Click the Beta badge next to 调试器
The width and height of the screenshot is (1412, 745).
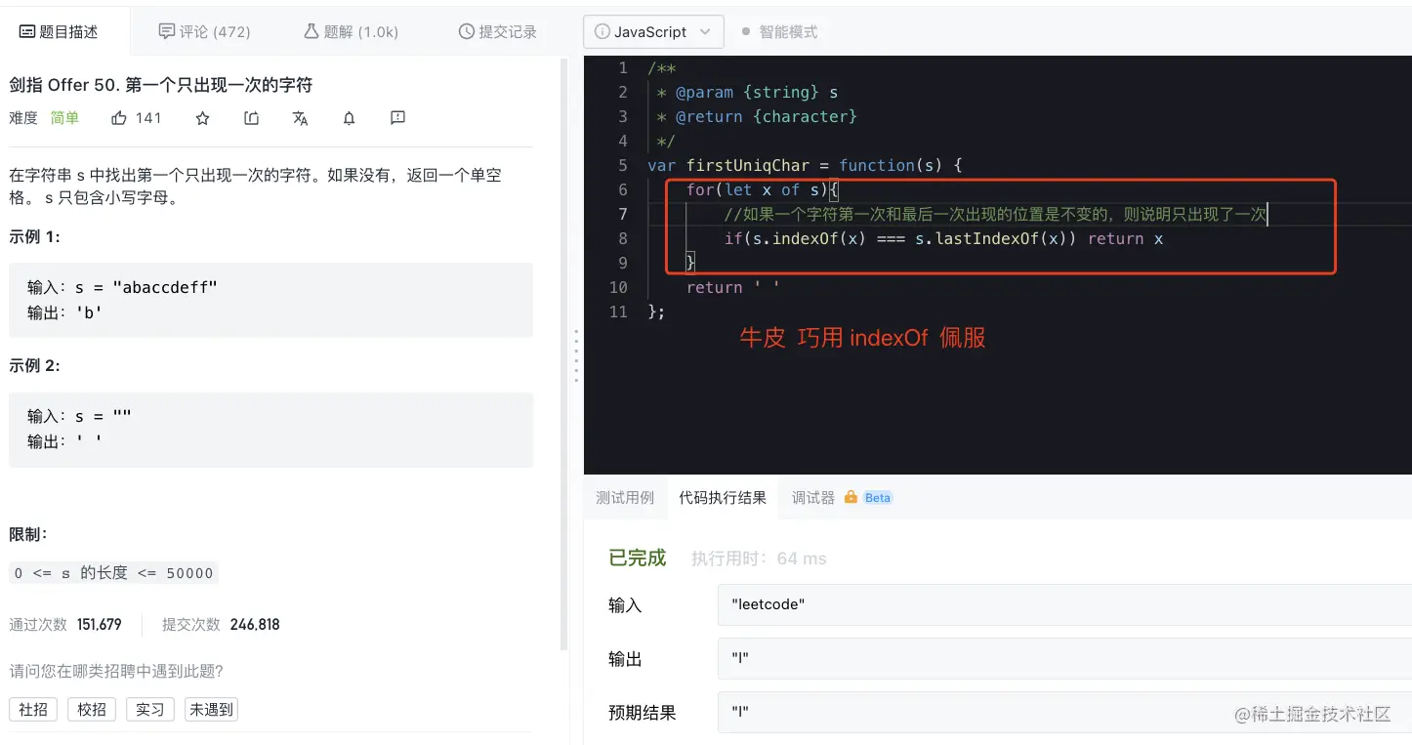click(x=878, y=498)
